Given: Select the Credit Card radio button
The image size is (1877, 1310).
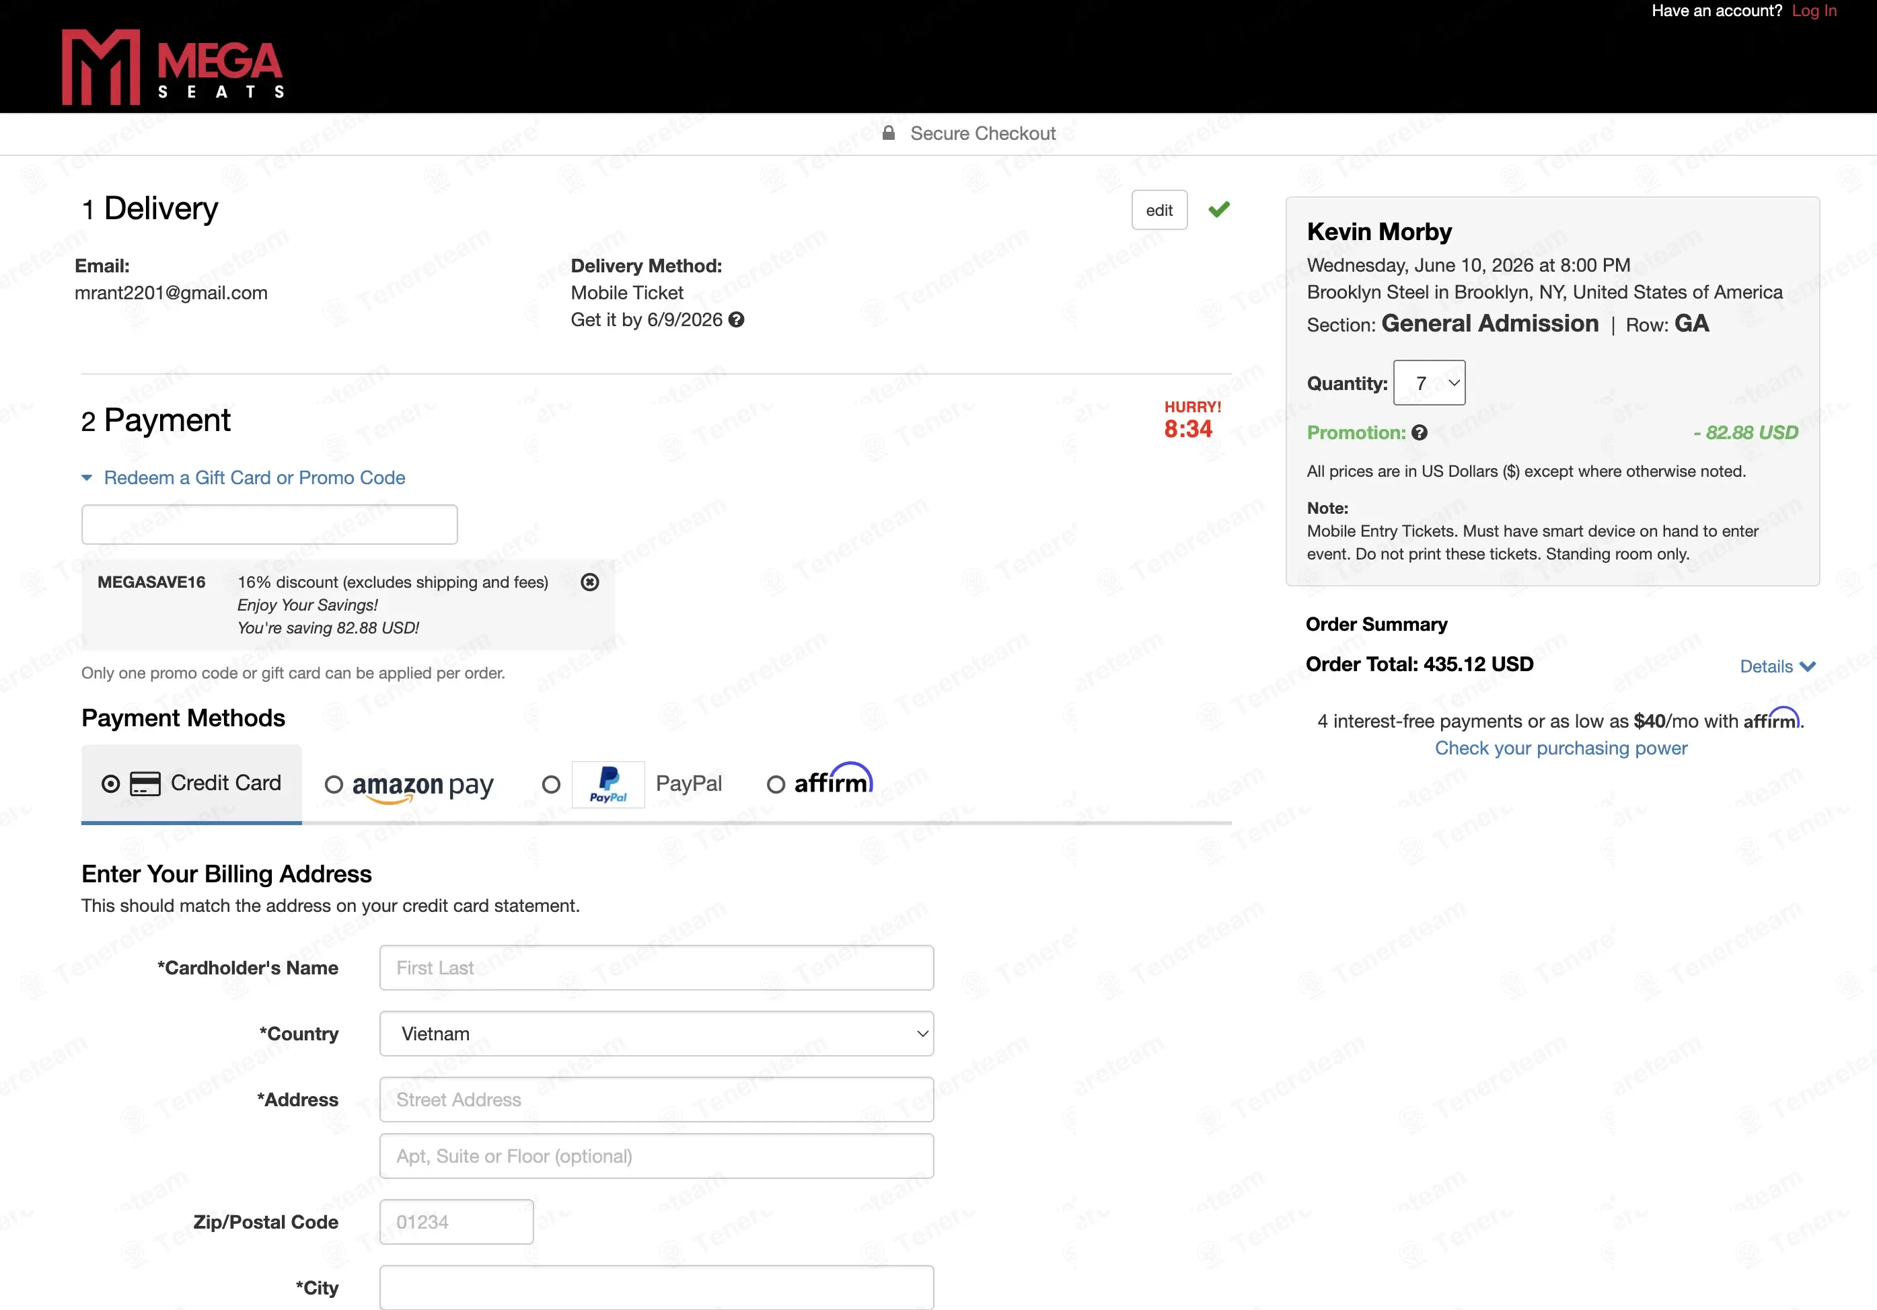Looking at the screenshot, I should [110, 785].
